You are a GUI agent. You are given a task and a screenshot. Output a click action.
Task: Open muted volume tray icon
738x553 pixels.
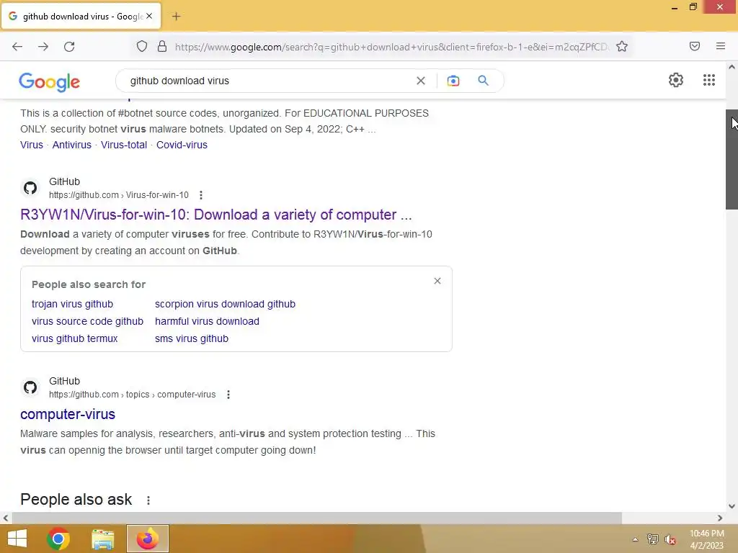pyautogui.click(x=670, y=539)
